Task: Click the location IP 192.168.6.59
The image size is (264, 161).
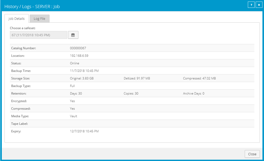Action: point(79,56)
